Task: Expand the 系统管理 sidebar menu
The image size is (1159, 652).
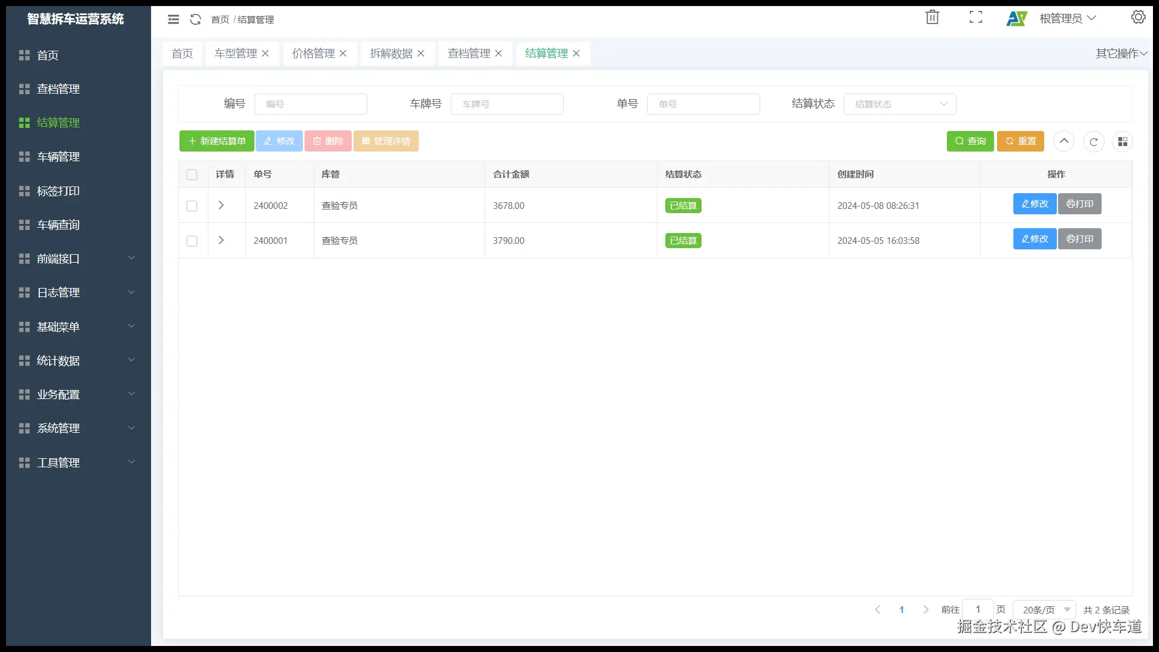Action: coord(79,428)
